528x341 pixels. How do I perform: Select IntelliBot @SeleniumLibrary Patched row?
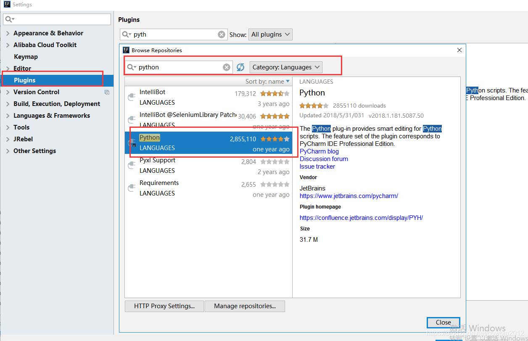(209, 120)
